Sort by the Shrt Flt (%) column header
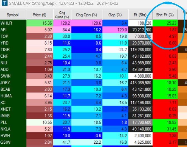 (x=165, y=15)
